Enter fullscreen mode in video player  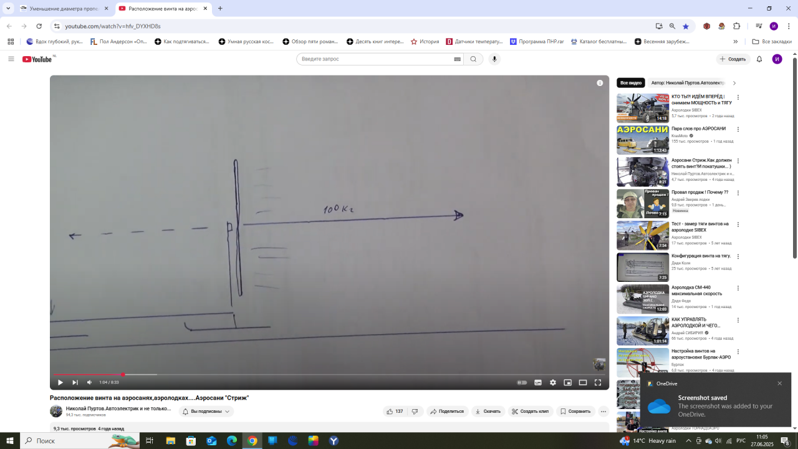click(x=597, y=382)
